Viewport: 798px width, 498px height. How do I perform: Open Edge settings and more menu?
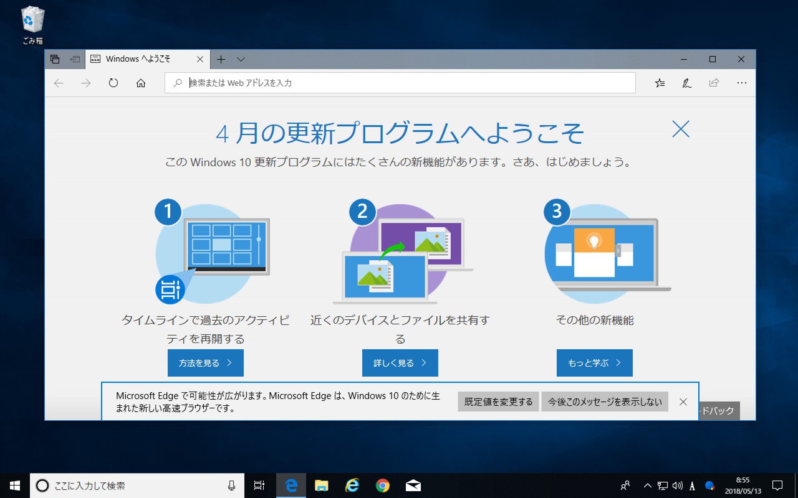point(741,83)
